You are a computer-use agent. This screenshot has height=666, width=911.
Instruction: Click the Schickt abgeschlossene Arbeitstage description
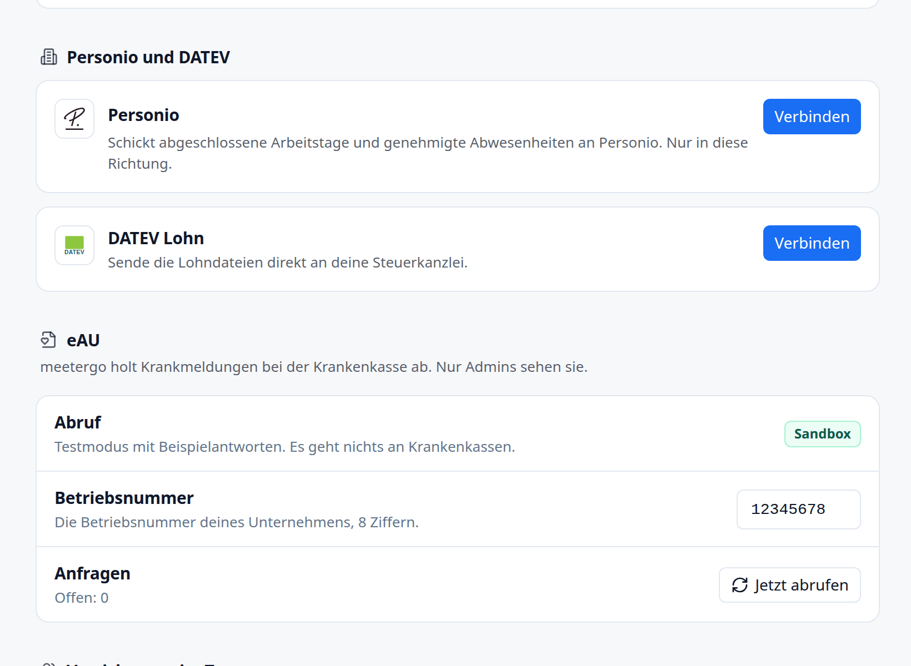(428, 153)
